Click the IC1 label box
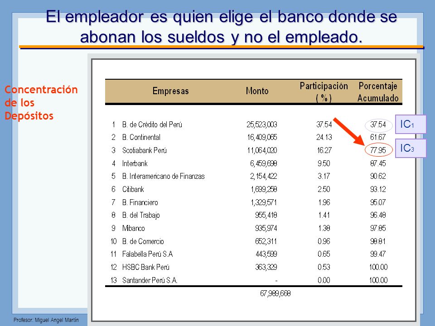Viewport: 435px width, 326px height. tap(411, 124)
